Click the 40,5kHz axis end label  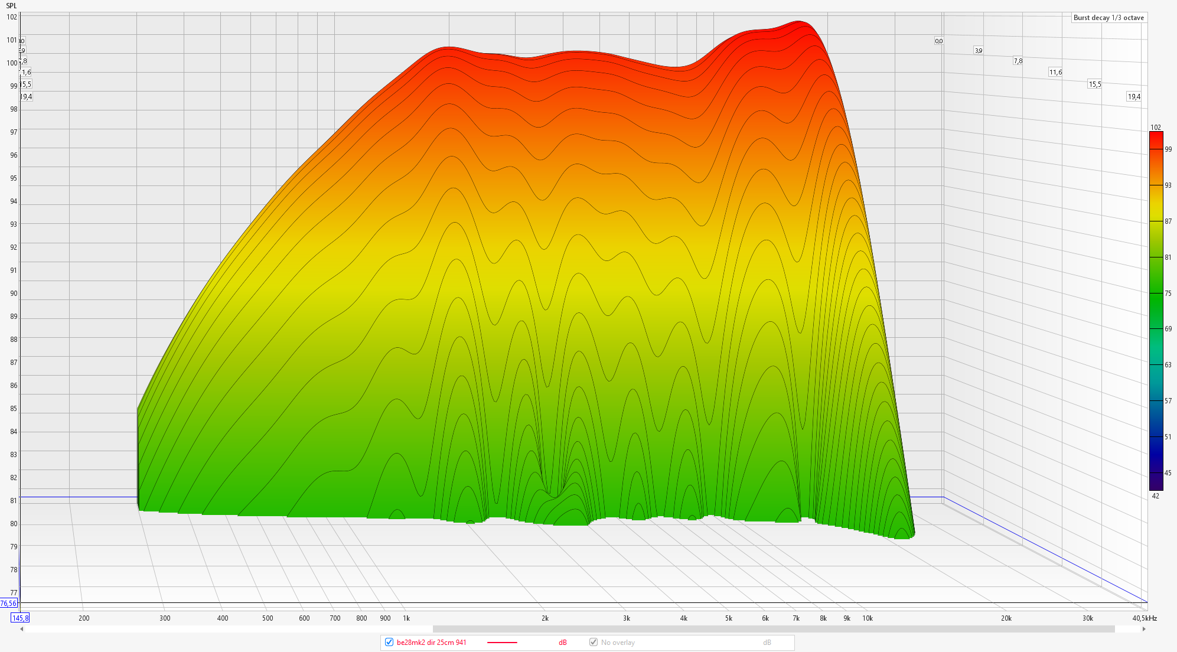coord(1144,618)
